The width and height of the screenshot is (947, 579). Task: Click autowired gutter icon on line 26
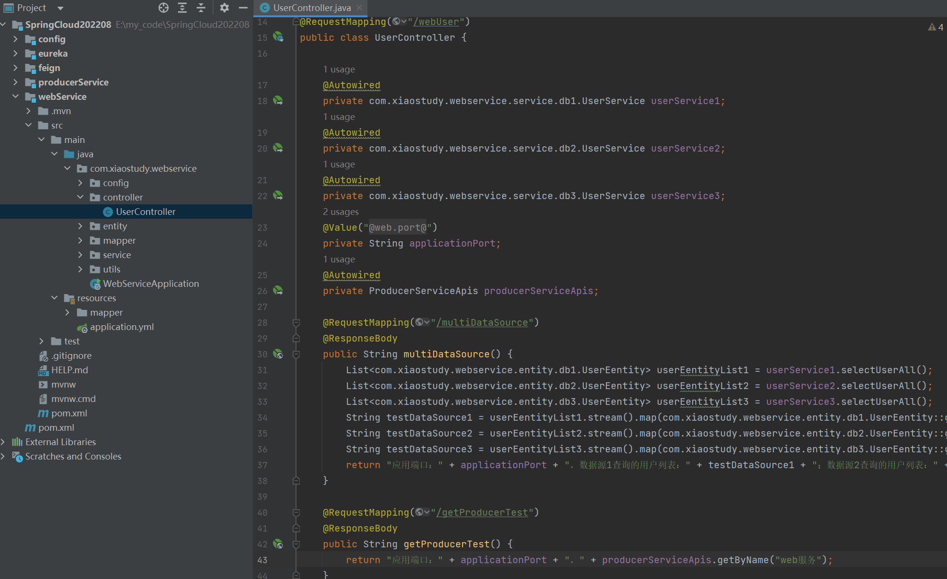click(278, 290)
